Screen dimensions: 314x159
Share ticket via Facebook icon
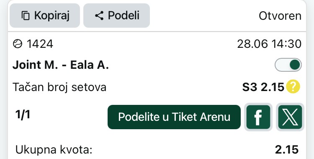point(258,117)
